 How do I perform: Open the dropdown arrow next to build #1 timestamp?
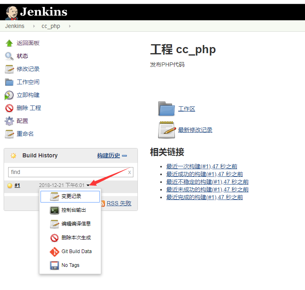88,185
